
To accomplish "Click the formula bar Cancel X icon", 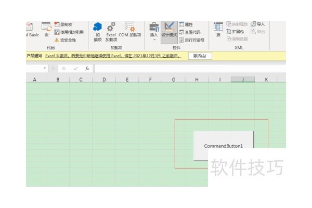I will (x=64, y=69).
